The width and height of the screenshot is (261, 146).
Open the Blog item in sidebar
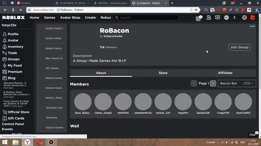pos(9,78)
